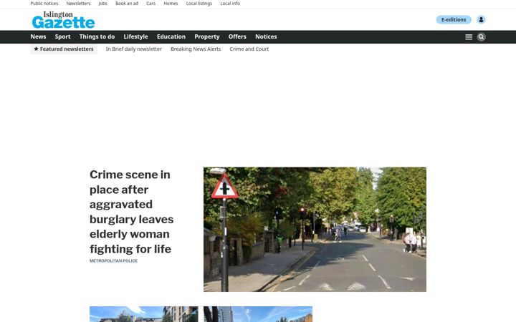
Task: Open the left bottom story thumbnail
Action: (144, 314)
